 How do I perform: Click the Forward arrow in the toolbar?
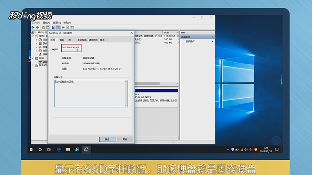pyautogui.click(x=37, y=27)
